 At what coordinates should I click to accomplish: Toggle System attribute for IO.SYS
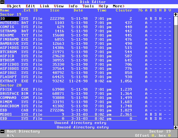click(x=156, y=19)
